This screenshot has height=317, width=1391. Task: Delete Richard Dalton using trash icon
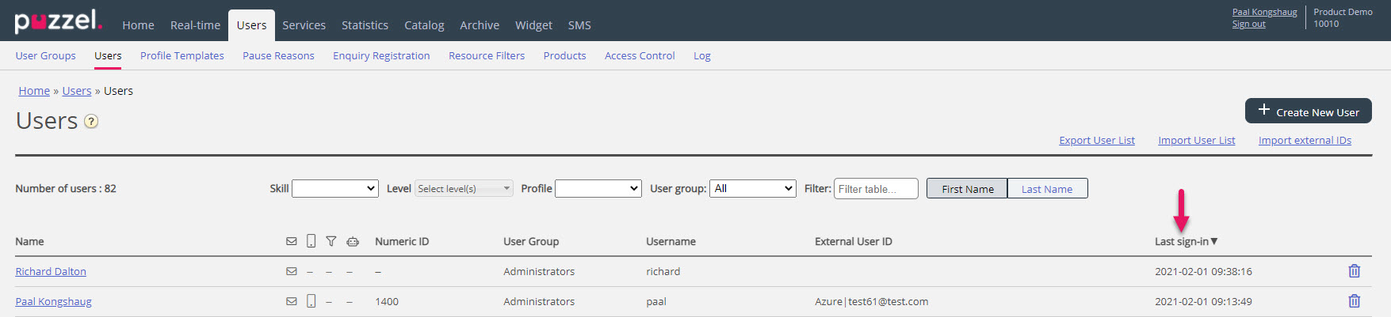point(1354,271)
